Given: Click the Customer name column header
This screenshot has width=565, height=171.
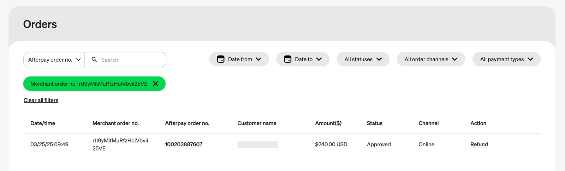Looking at the screenshot, I should pyautogui.click(x=257, y=123).
